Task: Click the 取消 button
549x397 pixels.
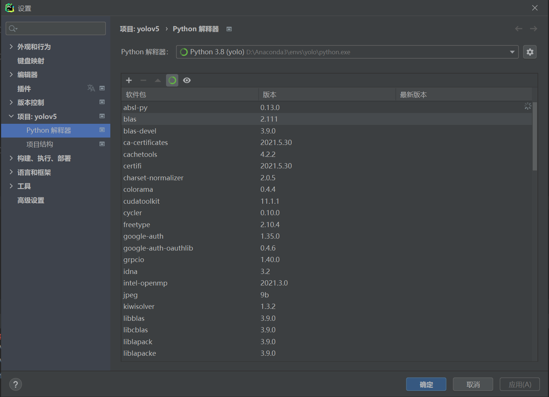Action: pos(473,384)
